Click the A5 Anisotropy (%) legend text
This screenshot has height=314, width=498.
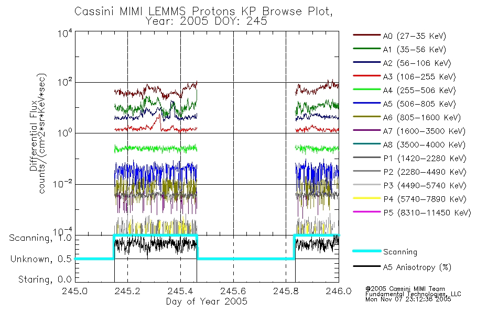[x=417, y=268]
